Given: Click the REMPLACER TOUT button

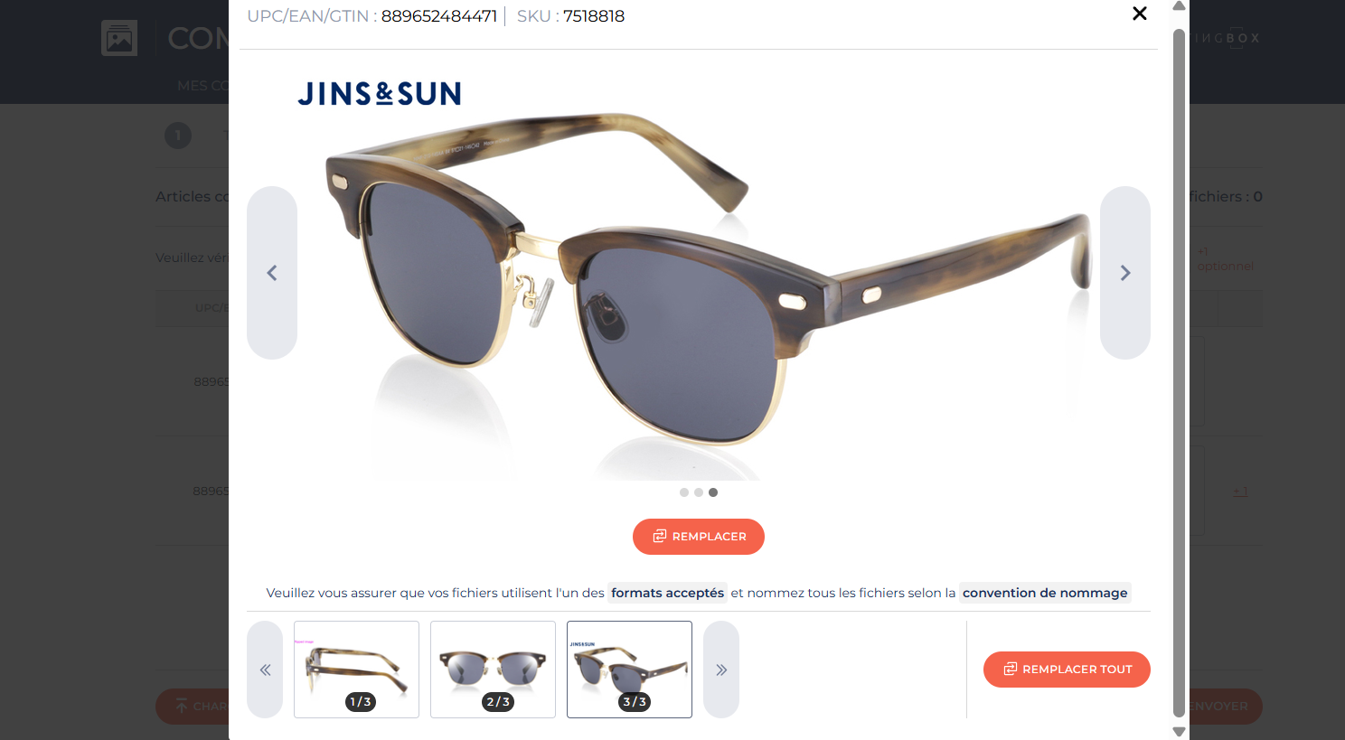Looking at the screenshot, I should pyautogui.click(x=1067, y=670).
